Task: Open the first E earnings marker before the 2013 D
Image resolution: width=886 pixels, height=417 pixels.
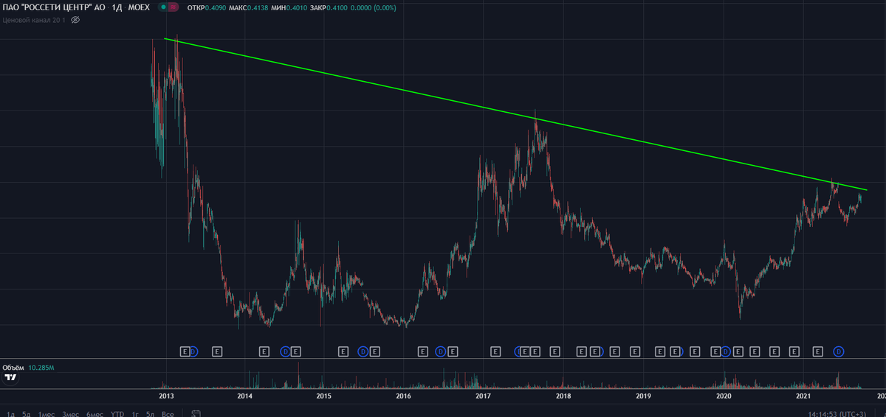Action: (x=185, y=351)
